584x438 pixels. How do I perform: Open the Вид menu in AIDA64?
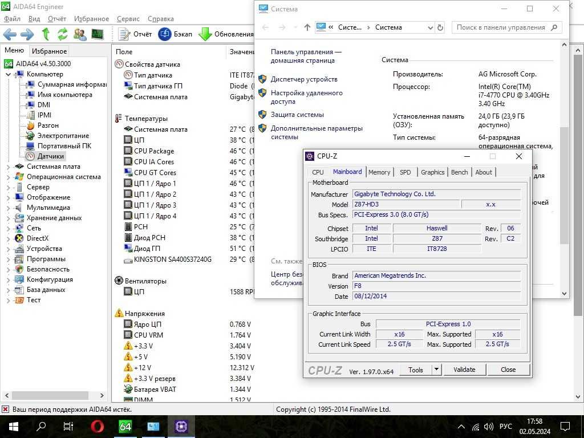point(34,19)
